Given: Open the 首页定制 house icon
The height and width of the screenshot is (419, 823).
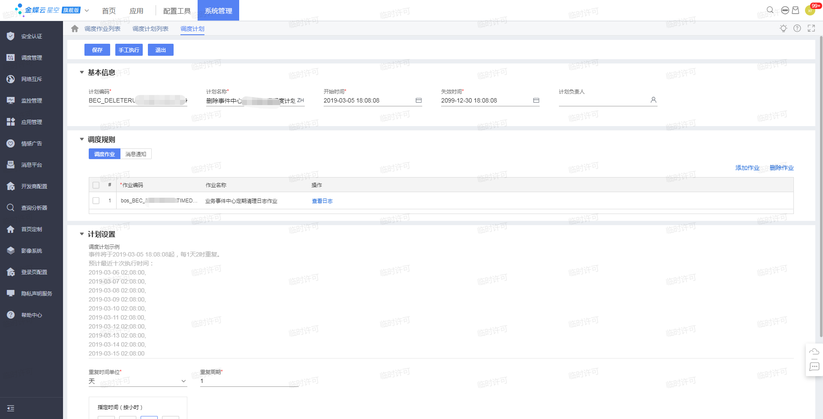Looking at the screenshot, I should [11, 229].
